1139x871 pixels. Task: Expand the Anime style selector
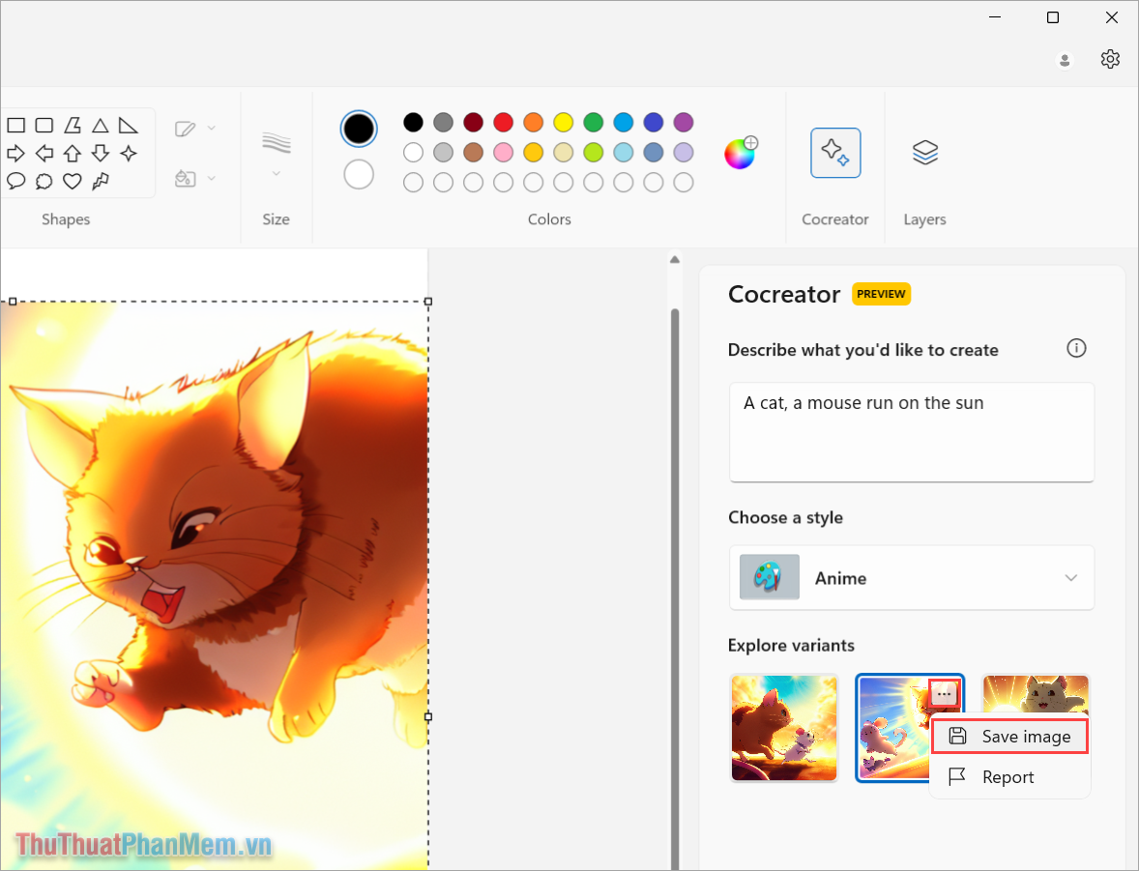1069,577
